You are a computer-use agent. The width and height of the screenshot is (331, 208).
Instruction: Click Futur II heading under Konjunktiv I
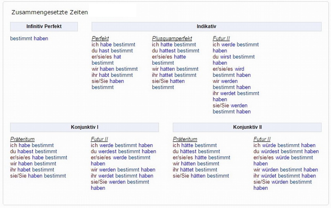coord(99,139)
